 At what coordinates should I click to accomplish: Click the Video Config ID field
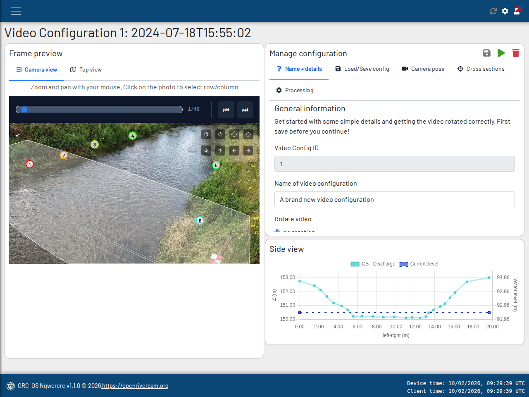pos(395,164)
